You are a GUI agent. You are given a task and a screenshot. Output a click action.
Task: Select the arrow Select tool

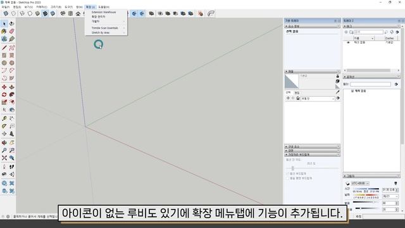pyautogui.click(x=4, y=24)
